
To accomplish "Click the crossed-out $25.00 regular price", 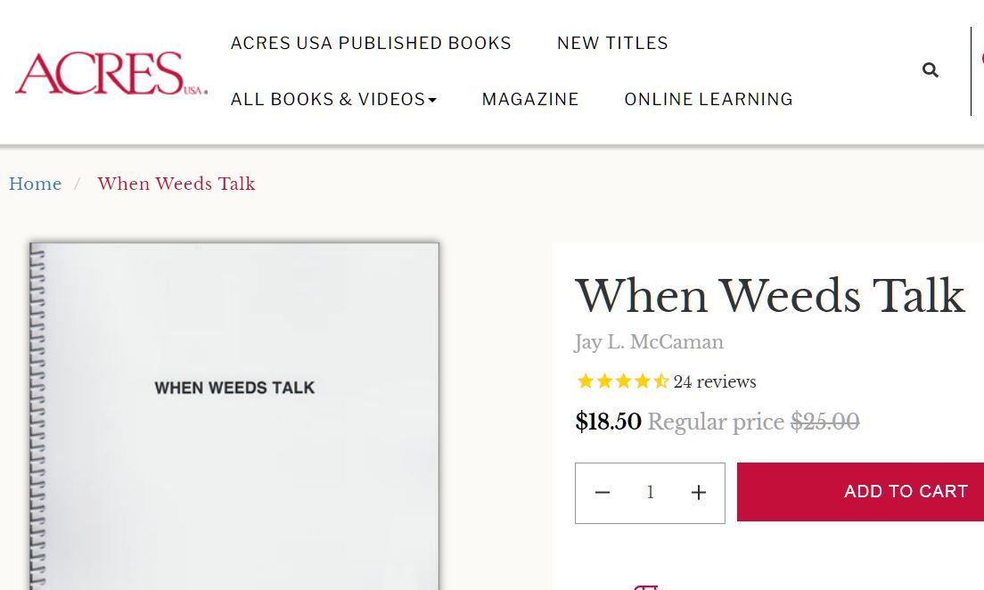I will 824,422.
